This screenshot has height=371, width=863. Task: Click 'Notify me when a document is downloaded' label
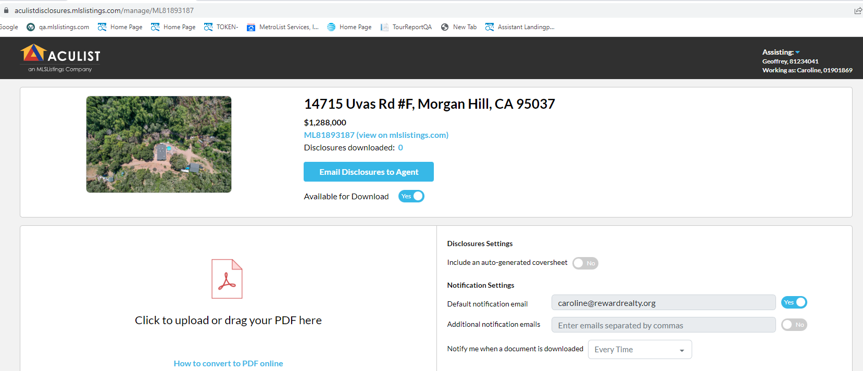515,349
